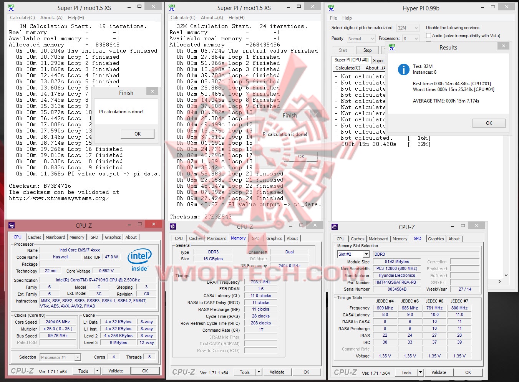Switch to the Caches tab in the CPU-Z CPU window
The width and height of the screenshot is (519, 382).
click(x=35, y=237)
